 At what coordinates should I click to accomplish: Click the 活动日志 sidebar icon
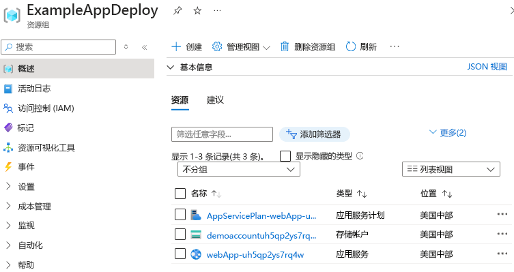tap(8, 89)
